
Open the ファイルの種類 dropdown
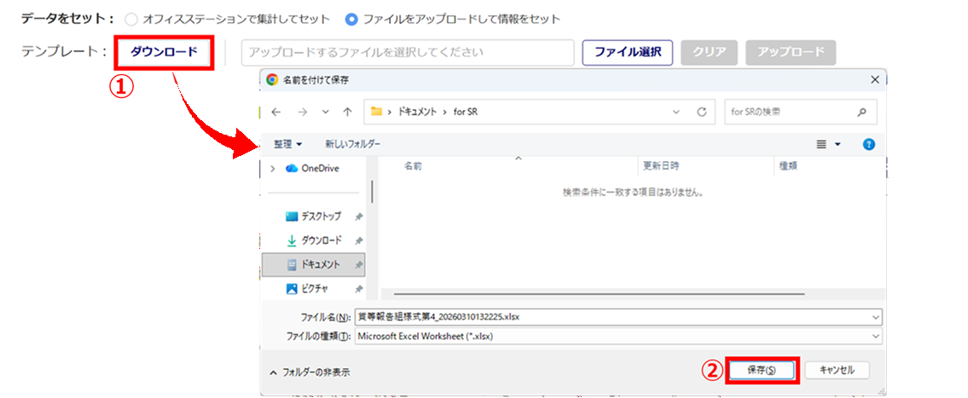(617, 336)
